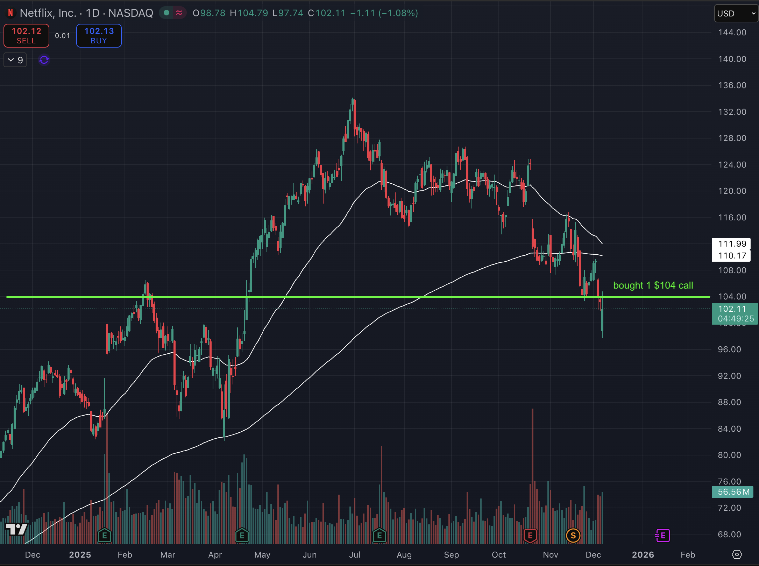Toggle the green market open indicator
Viewport: 759px width, 566px height.
(167, 13)
